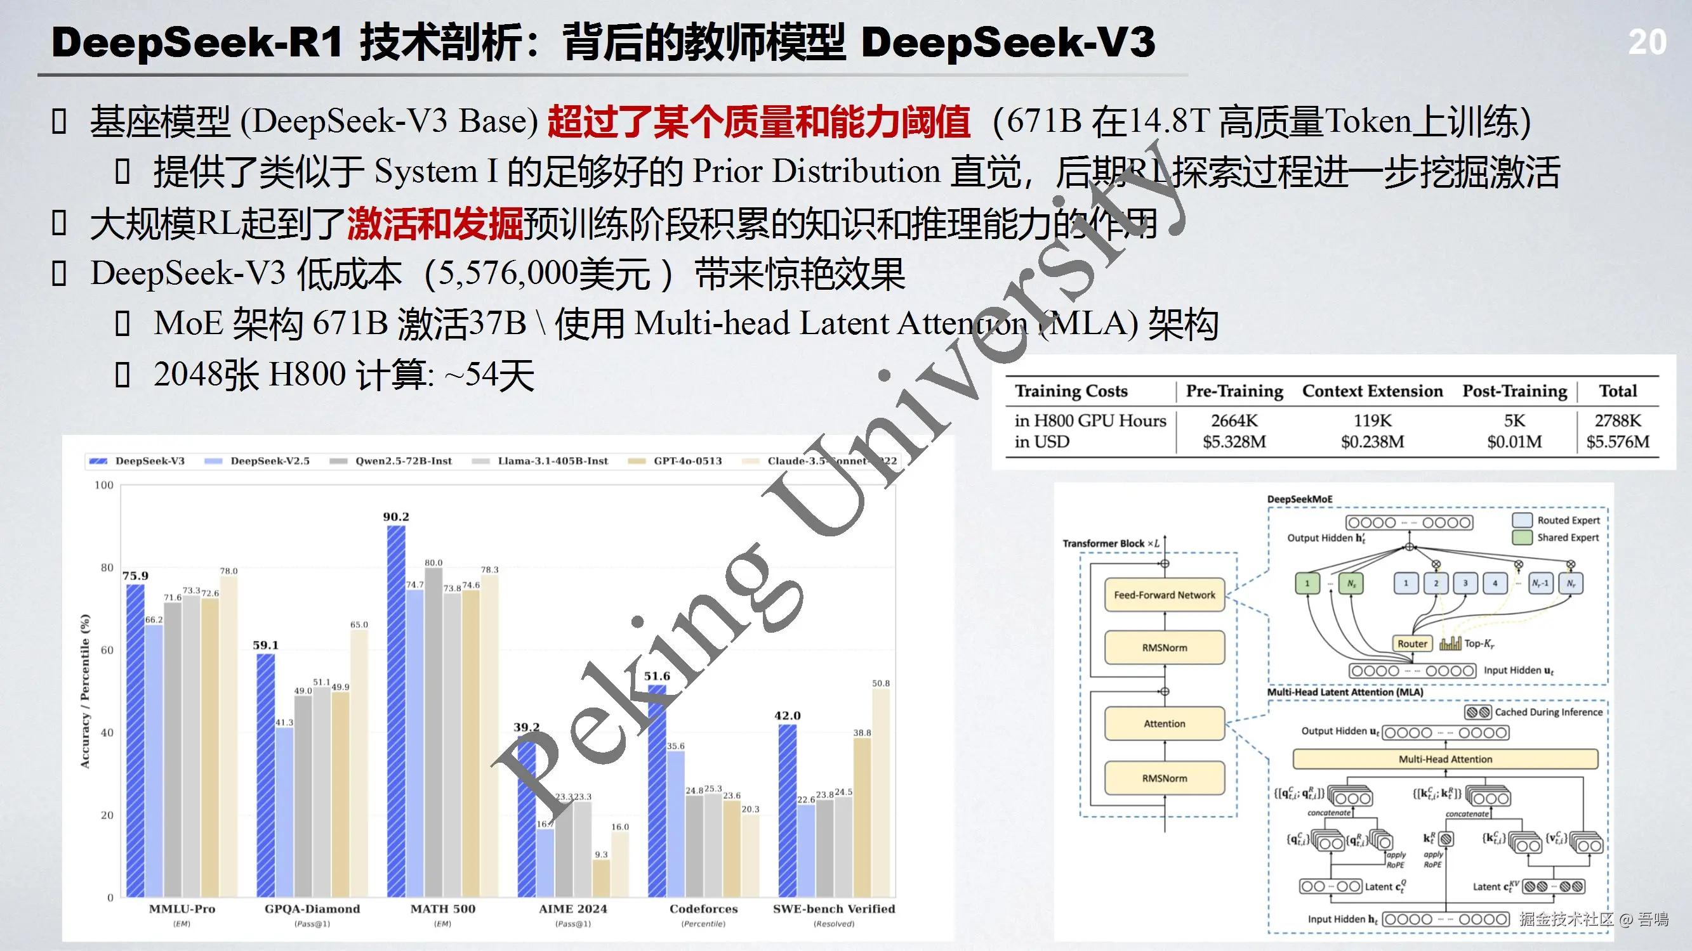The image size is (1692, 951).
Task: Click the Multi-Head Attention bar
Action: point(1445,760)
